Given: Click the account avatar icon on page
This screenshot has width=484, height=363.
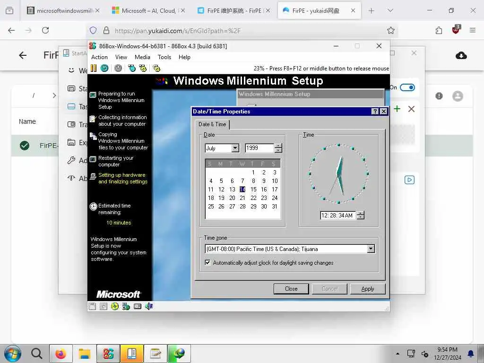Looking at the screenshot, I should [x=458, y=96].
